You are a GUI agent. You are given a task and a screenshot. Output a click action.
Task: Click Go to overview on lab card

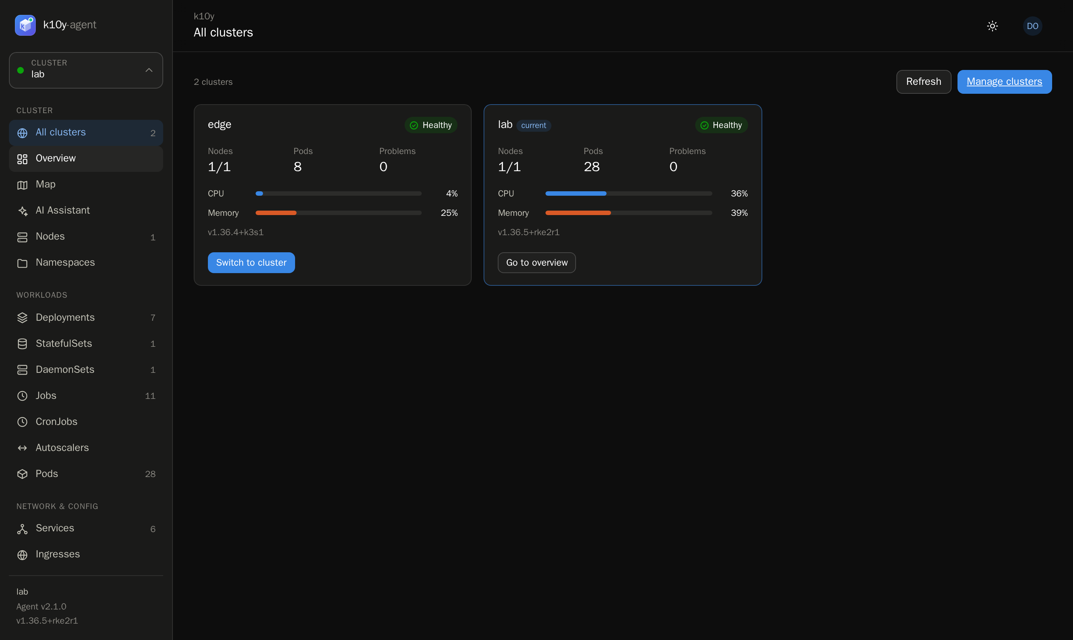(537, 263)
